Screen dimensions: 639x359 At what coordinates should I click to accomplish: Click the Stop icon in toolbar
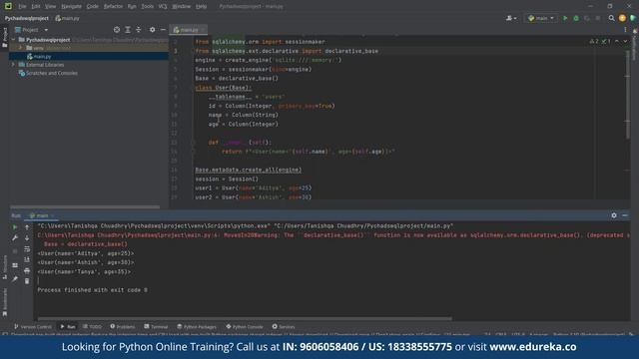[x=598, y=18]
